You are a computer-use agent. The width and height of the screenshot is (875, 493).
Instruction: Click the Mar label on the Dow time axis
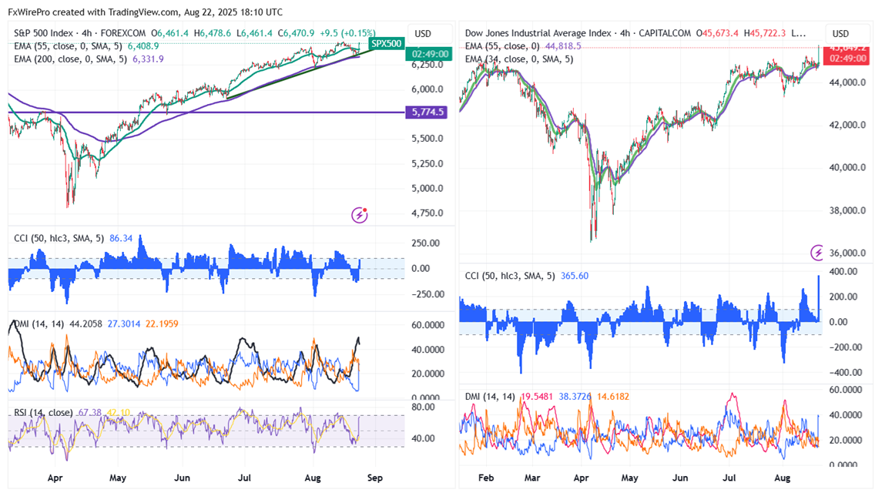(532, 478)
